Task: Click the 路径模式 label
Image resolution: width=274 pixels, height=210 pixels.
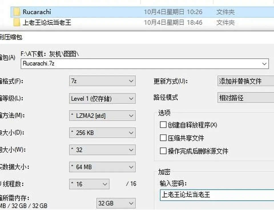Action: (166, 97)
